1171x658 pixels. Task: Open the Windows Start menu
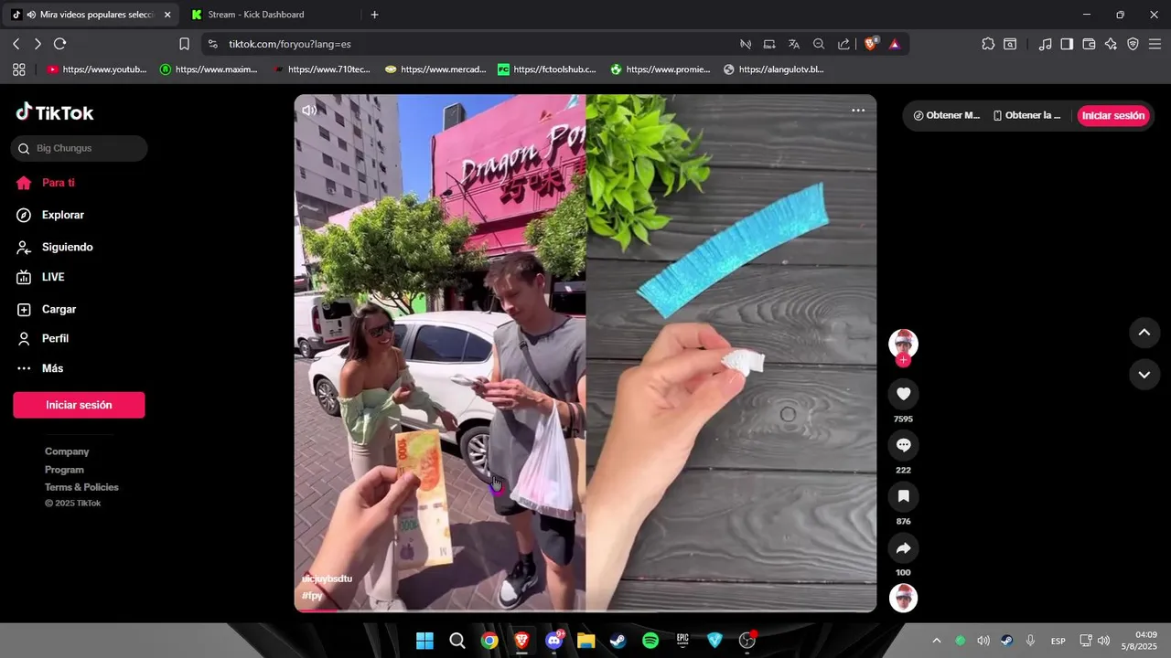coord(425,641)
